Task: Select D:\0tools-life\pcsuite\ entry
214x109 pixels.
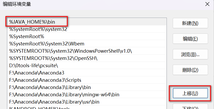Action: (x=87, y=65)
